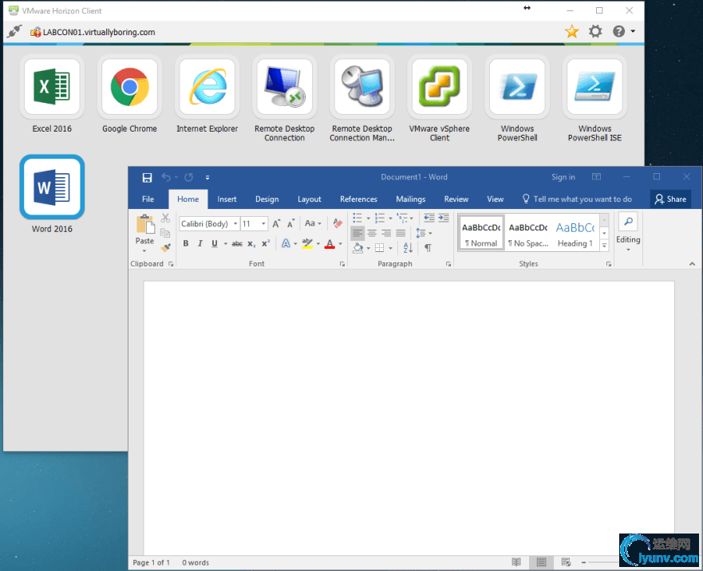Toggle Superscript formatting

(x=266, y=243)
